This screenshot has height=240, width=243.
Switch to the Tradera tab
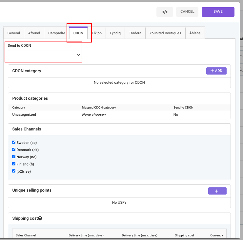(135, 33)
